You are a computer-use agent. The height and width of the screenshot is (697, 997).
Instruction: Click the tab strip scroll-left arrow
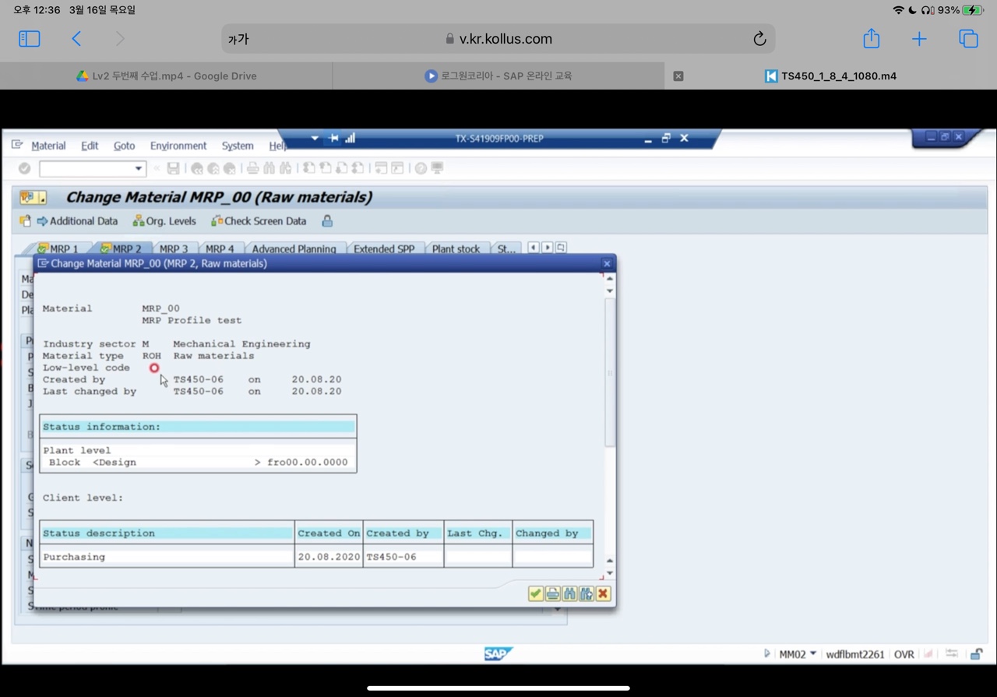(534, 248)
